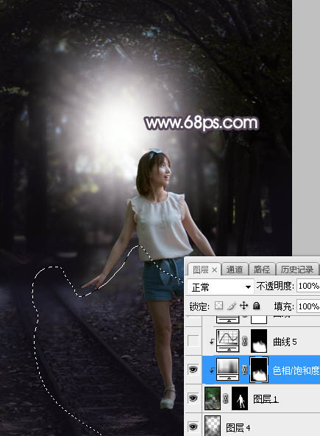This screenshot has width=320, height=436.
Task: Enable lock transparent pixels icon
Action: click(x=219, y=306)
